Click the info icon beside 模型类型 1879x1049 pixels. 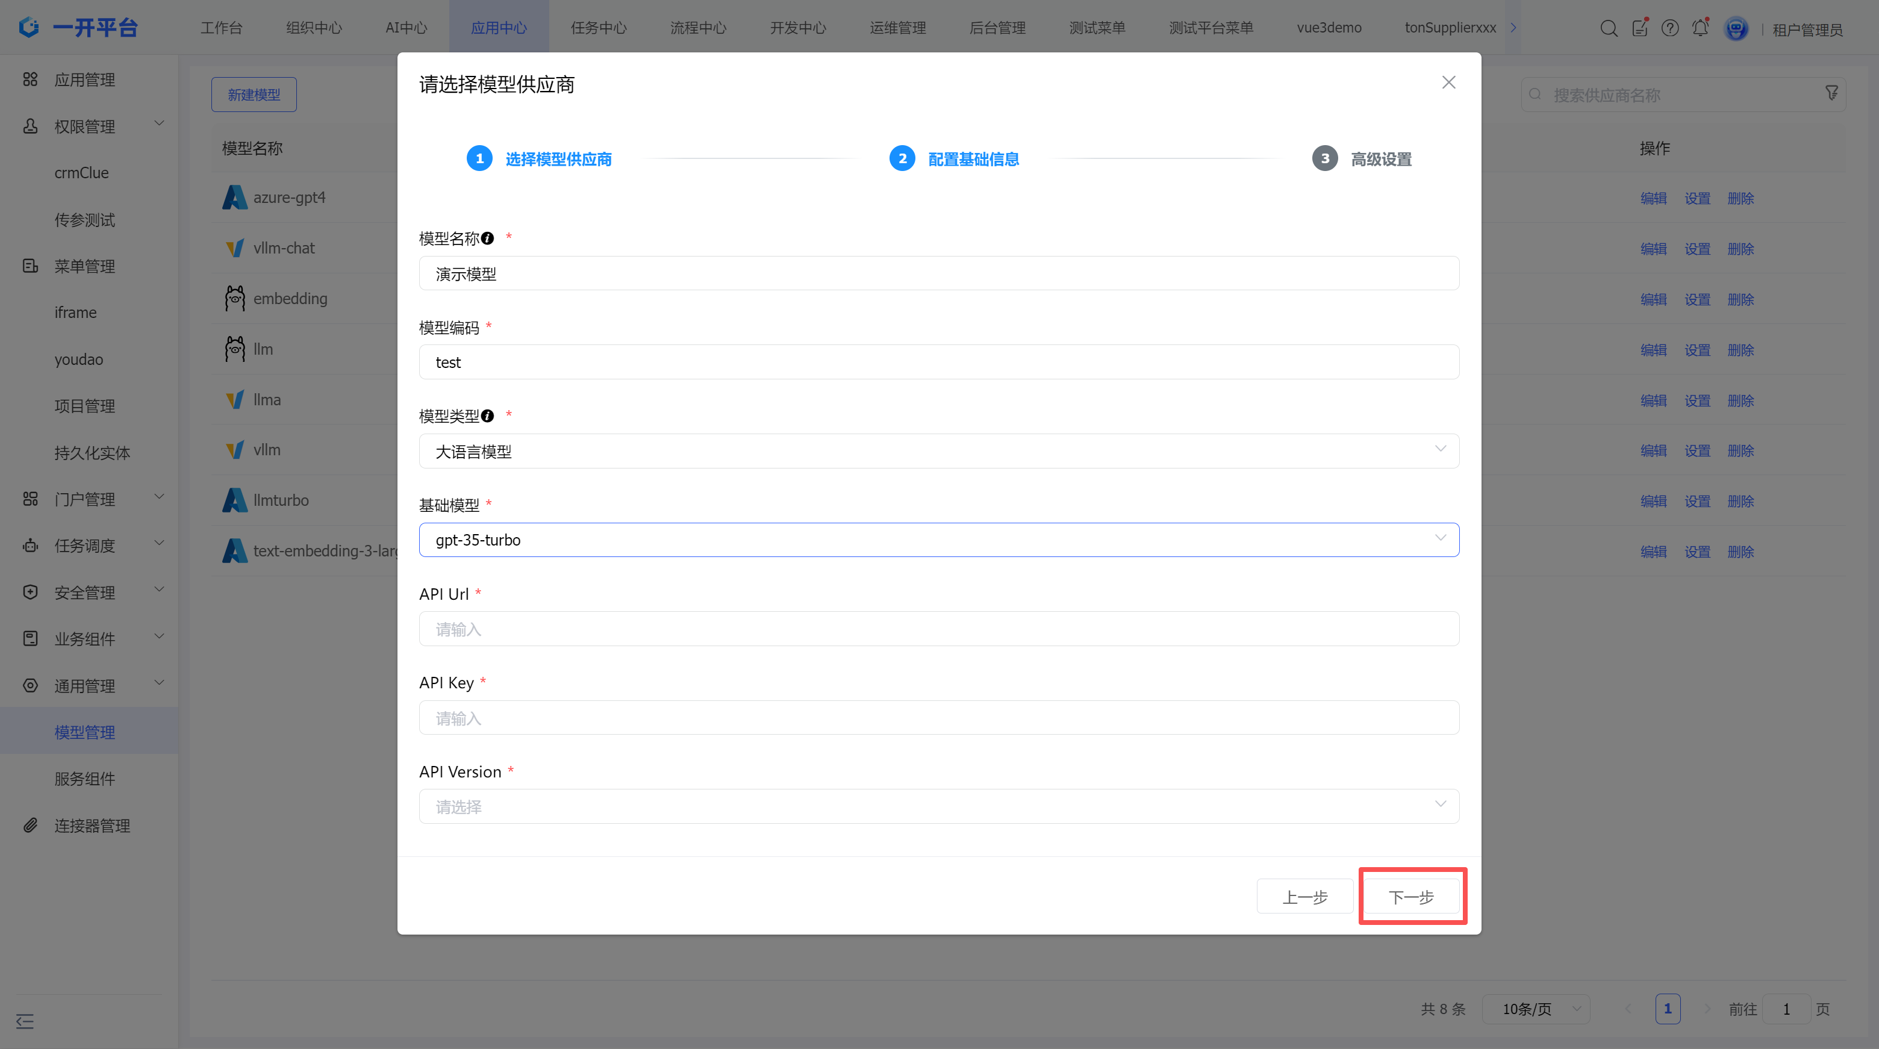(488, 416)
